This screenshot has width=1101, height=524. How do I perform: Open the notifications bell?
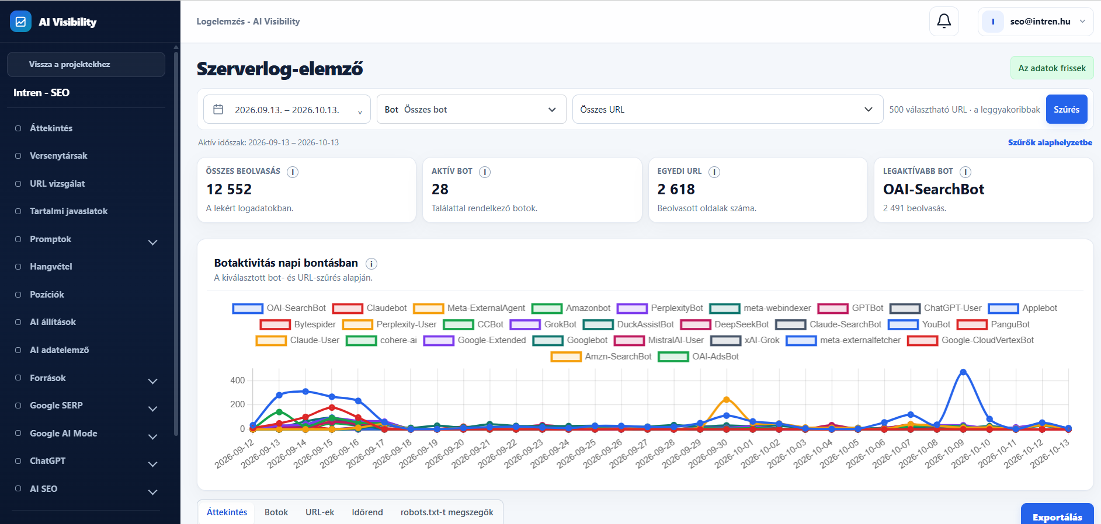[x=944, y=22]
